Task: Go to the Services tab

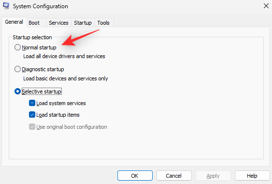Action: (58, 23)
